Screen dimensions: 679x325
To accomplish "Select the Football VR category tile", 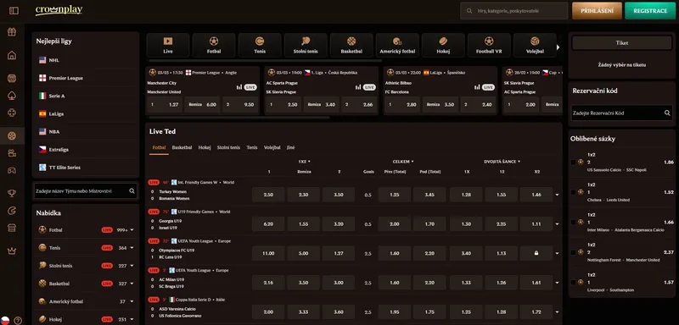I will click(489, 46).
